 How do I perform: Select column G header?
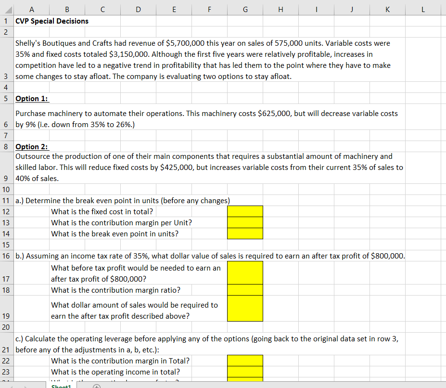245,10
